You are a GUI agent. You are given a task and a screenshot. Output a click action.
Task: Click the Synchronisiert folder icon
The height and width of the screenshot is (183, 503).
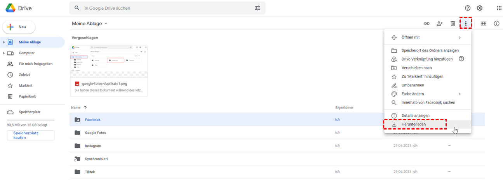point(77,159)
